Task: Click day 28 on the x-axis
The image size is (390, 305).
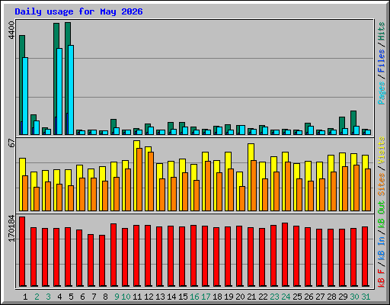Action: pyautogui.click(x=331, y=297)
